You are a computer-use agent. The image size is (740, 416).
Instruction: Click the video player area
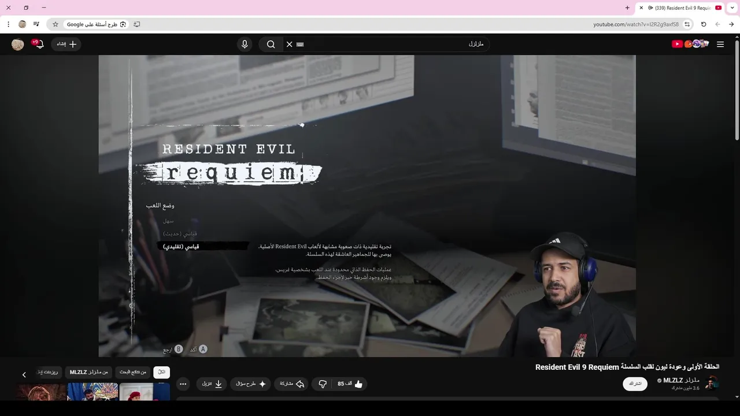tap(367, 206)
